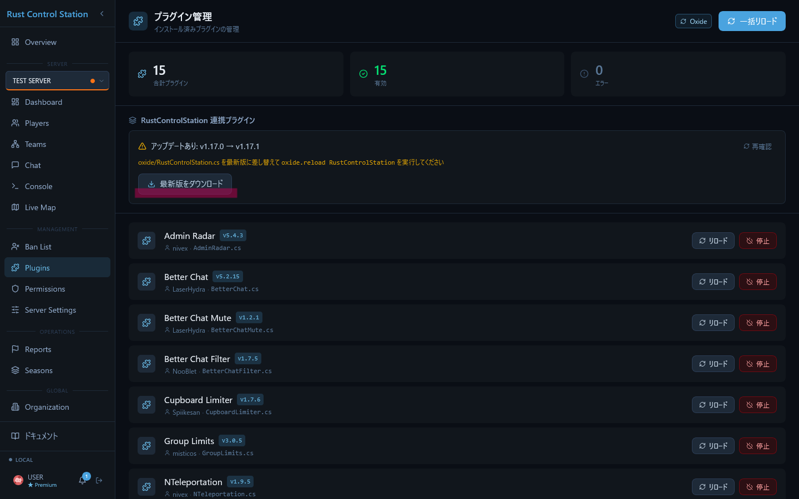Click the green check icon beside 有効

click(363, 74)
